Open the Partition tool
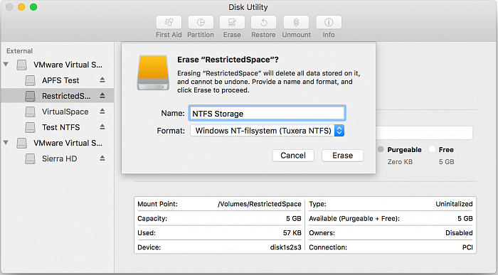The width and height of the screenshot is (498, 275). click(201, 23)
